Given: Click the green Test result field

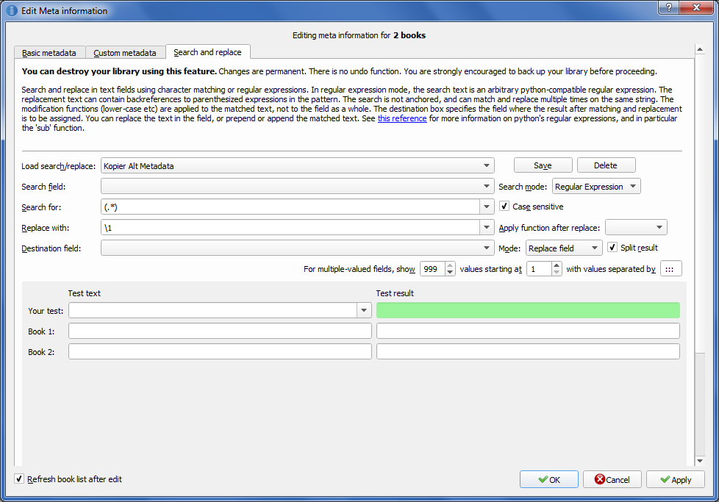Looking at the screenshot, I should coord(528,310).
